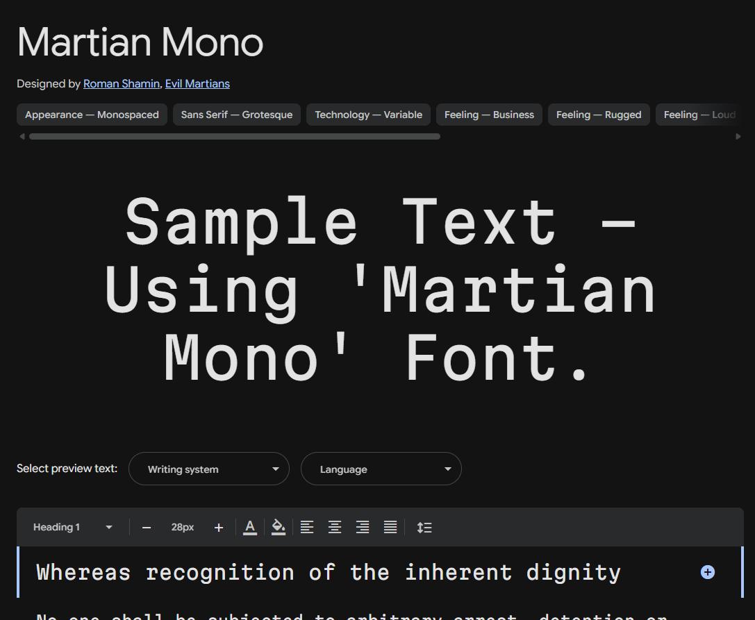Select the Feeling — Business tag
The width and height of the screenshot is (755, 620).
489,115
